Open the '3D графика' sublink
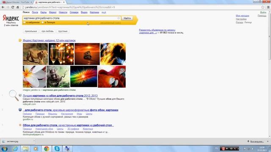This screenshot has width=271, height=152. pos(73,129)
